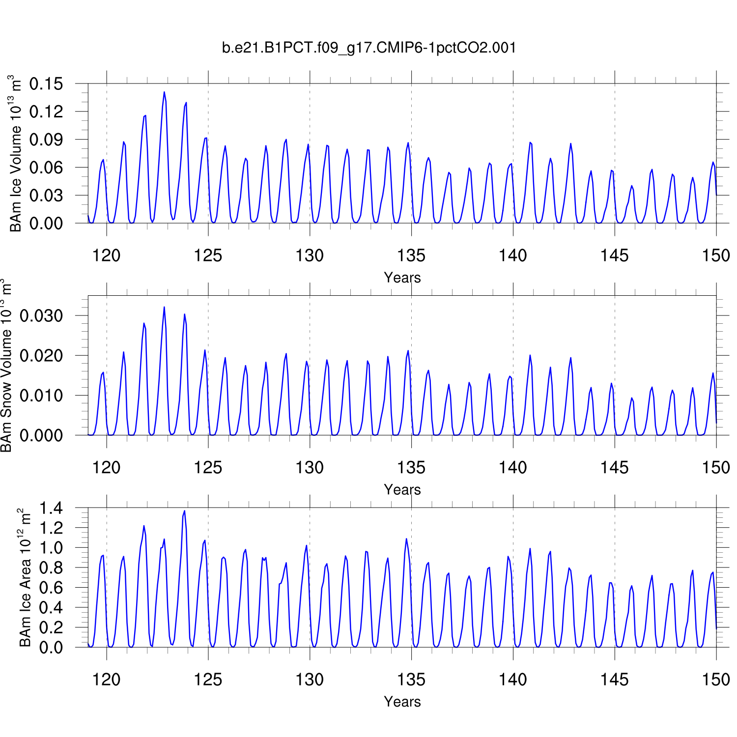Click the 1.4 tick label on ice area axis
Screen dimensions: 737x737
click(51, 508)
